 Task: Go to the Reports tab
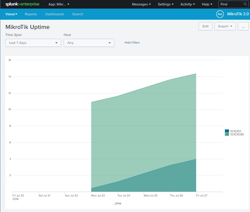point(31,14)
